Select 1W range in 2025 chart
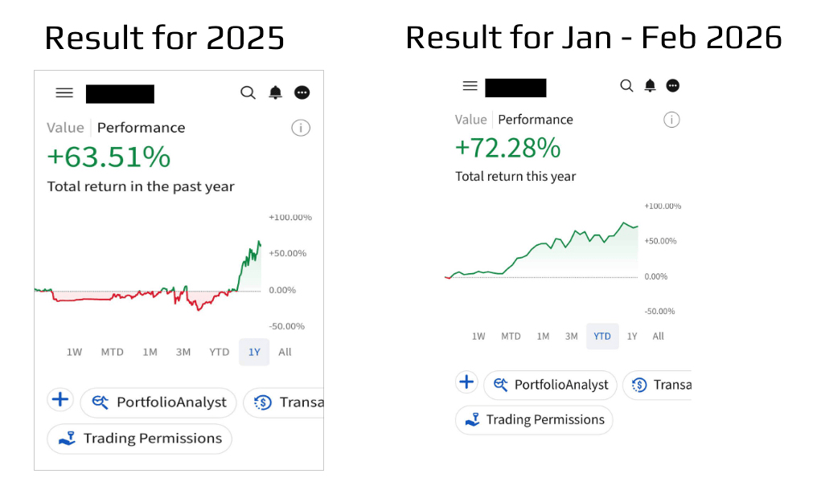Image resolution: width=821 pixels, height=486 pixels. (x=75, y=352)
